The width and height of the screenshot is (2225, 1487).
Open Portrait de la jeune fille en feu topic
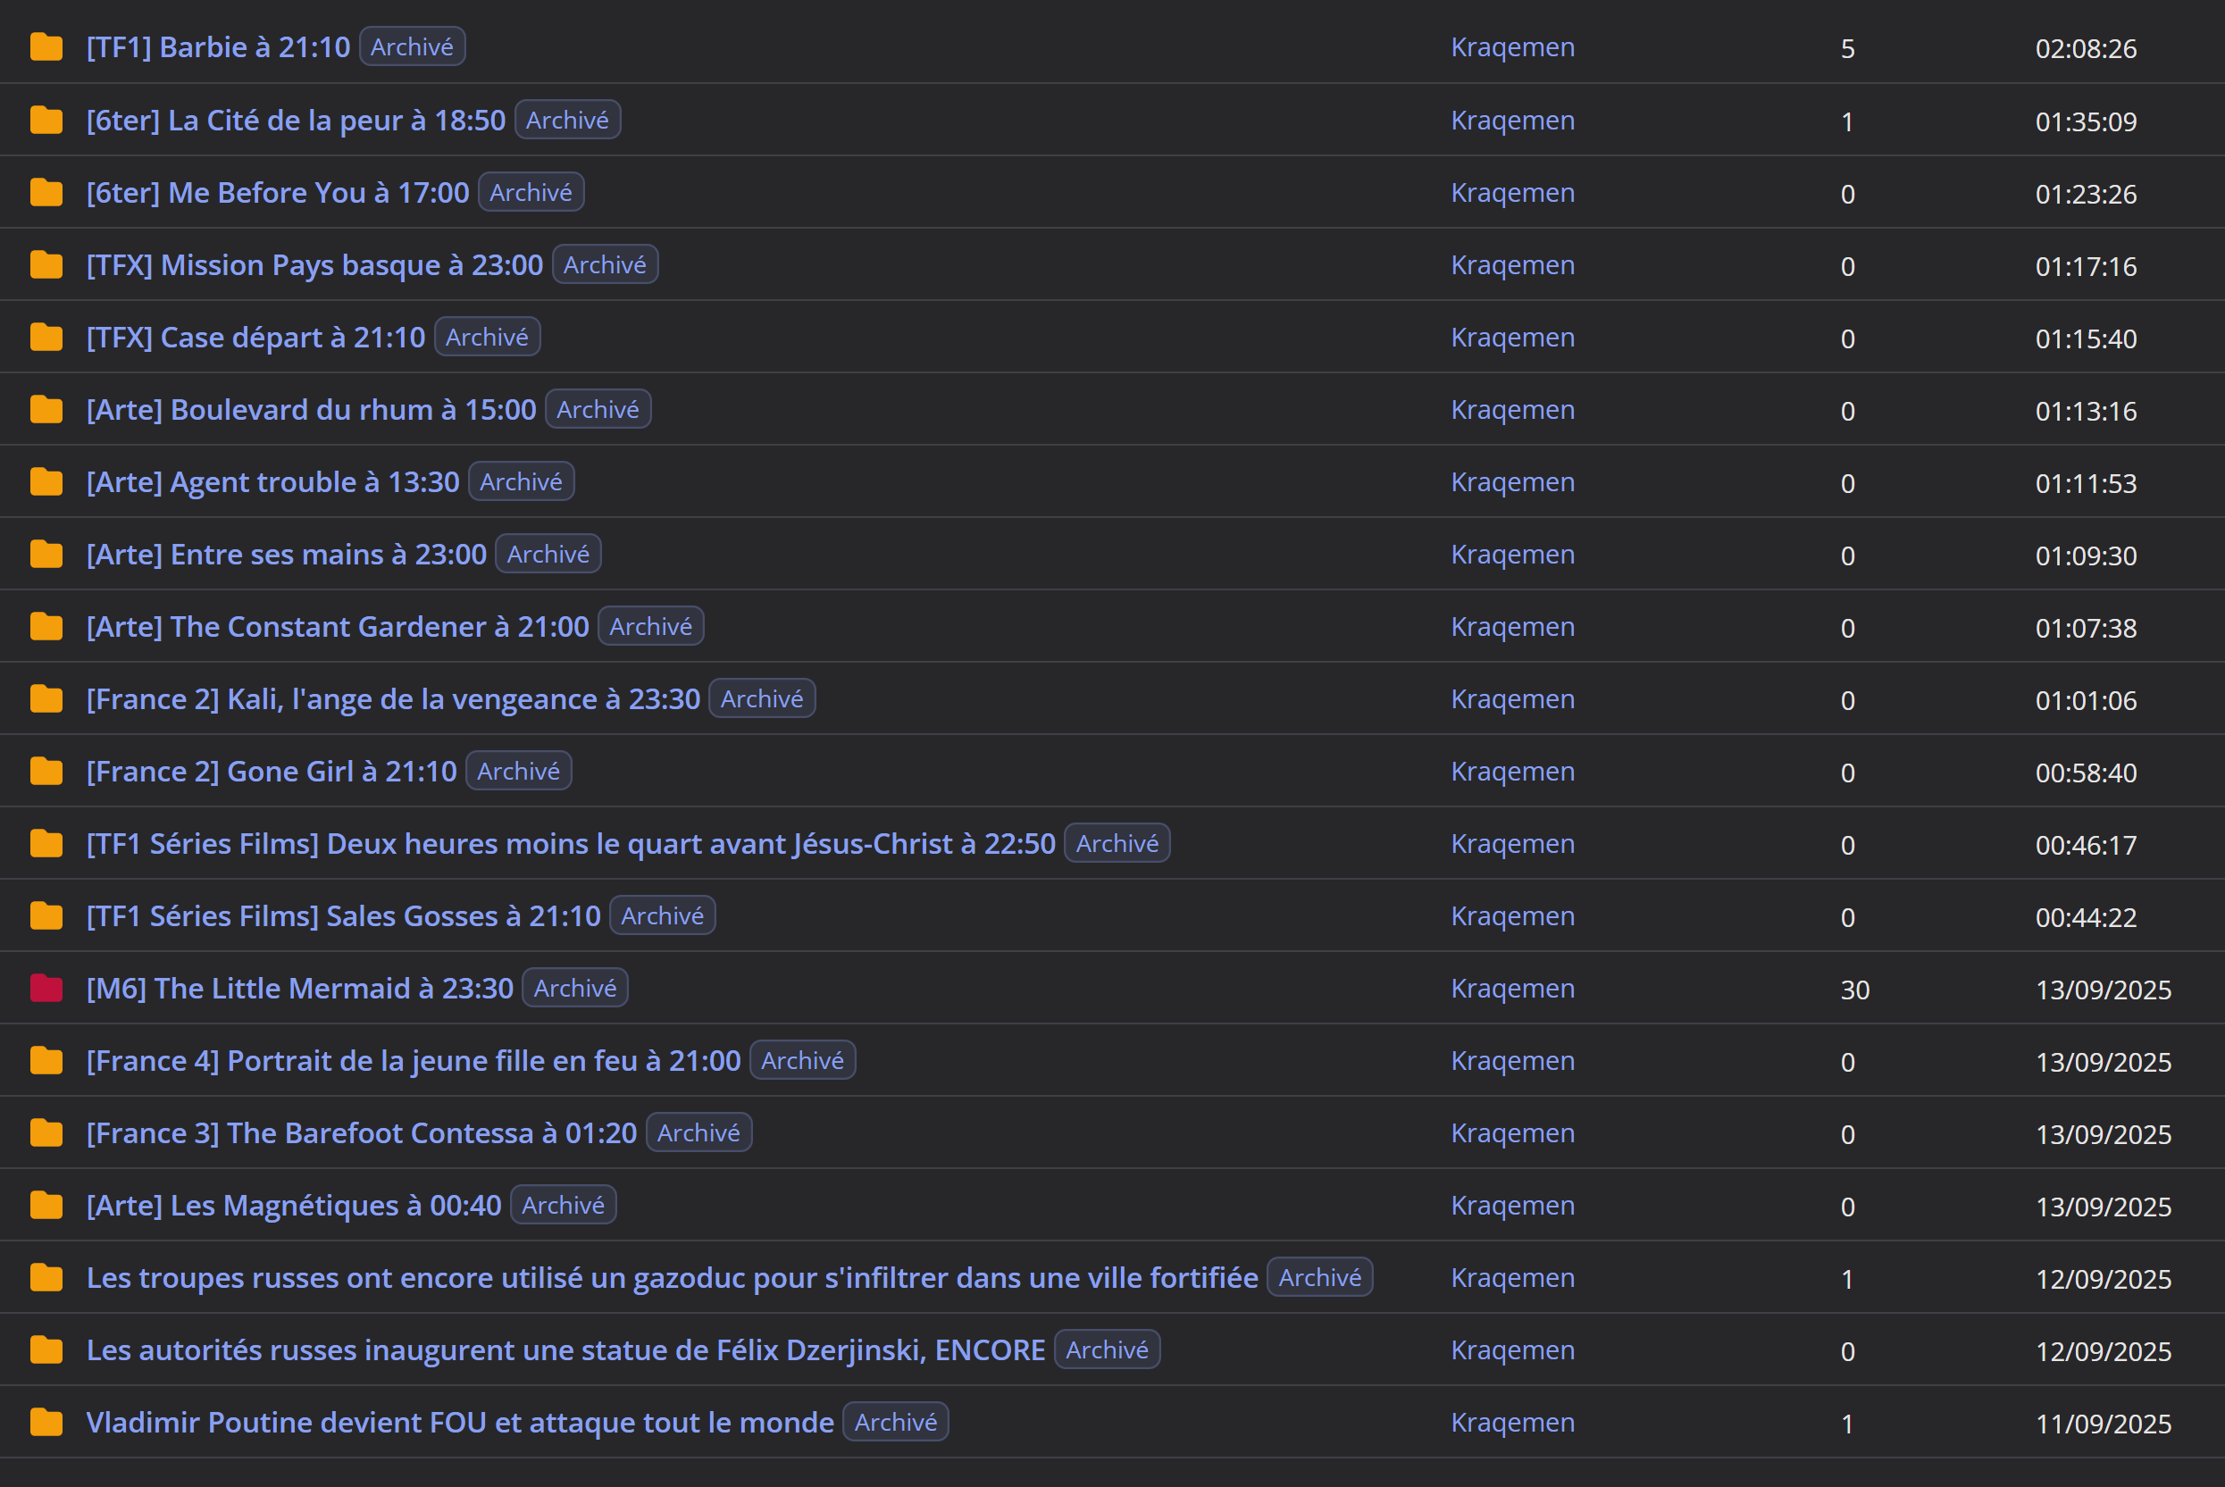[413, 1060]
